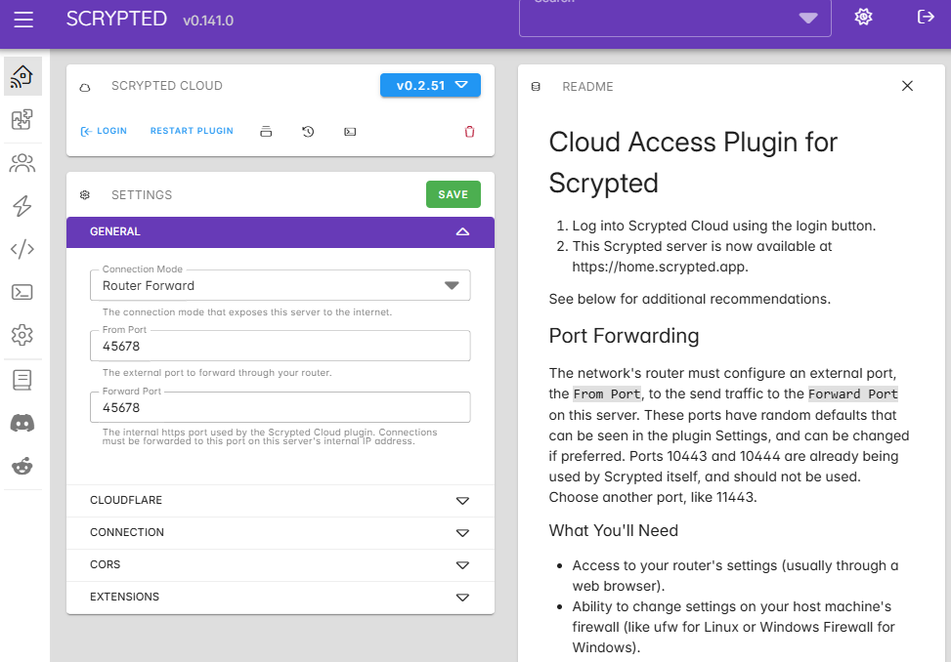The width and height of the screenshot is (951, 662).
Task: Open the Plugins puzzle-piece sidebar icon
Action: coord(22,119)
